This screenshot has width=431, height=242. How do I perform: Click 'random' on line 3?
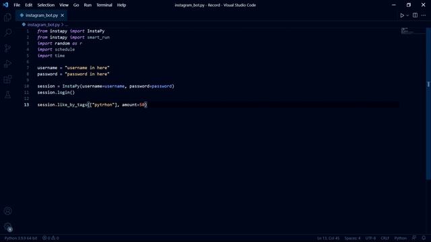click(x=62, y=43)
